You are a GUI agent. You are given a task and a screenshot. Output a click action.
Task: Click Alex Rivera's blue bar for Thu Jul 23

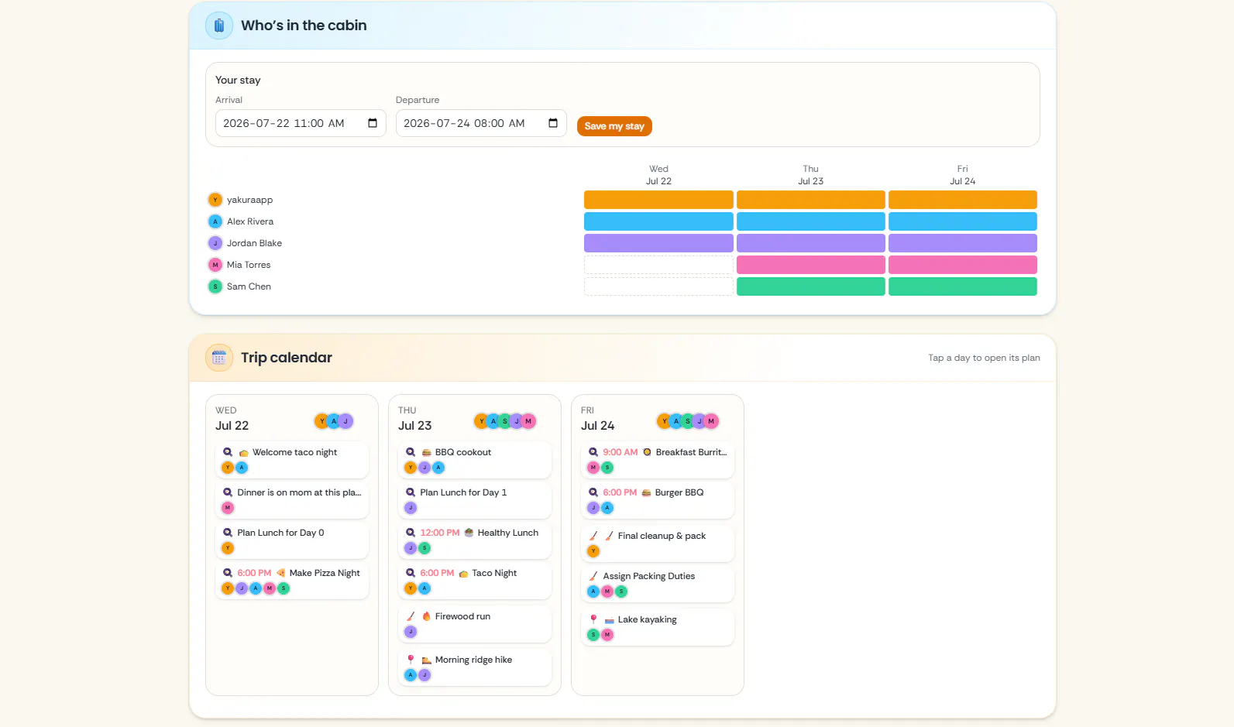point(810,221)
